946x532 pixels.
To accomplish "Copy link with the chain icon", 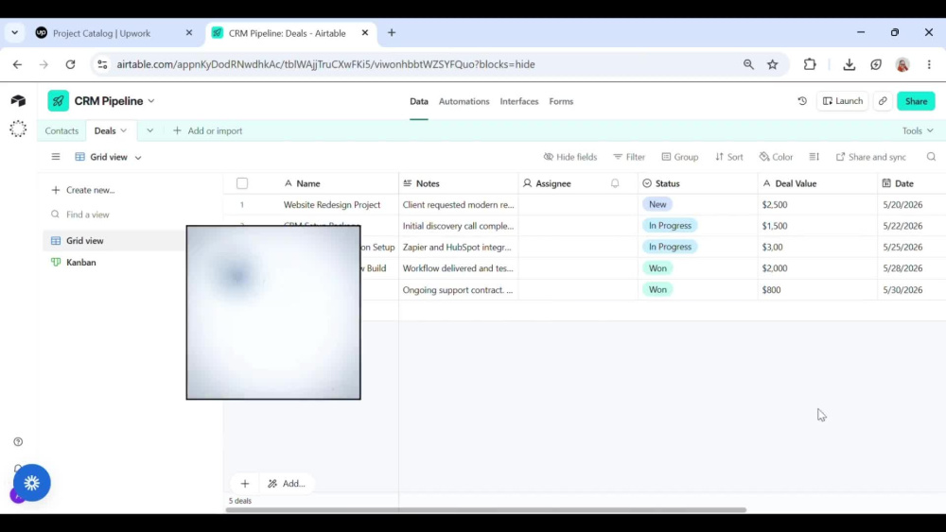I will pos(883,101).
